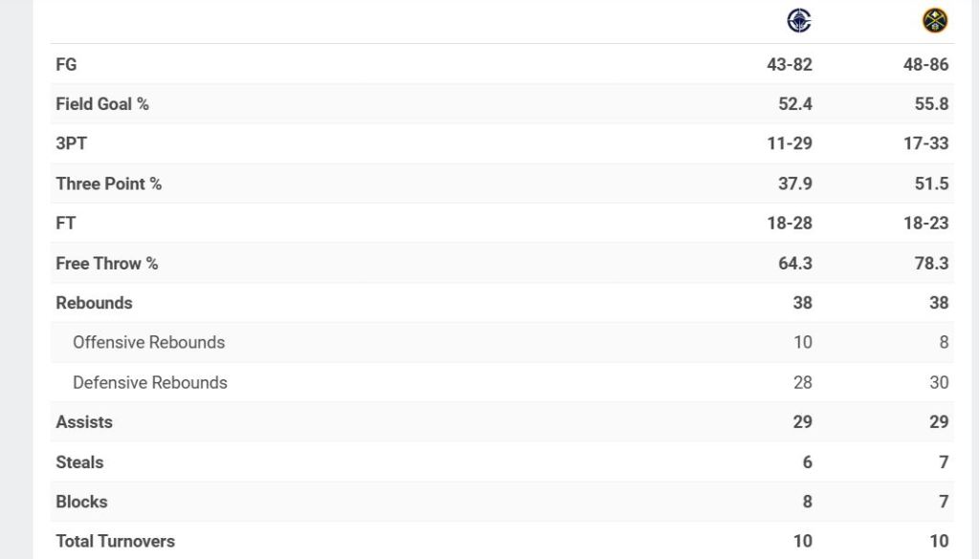Click the Blocks row label

[81, 502]
